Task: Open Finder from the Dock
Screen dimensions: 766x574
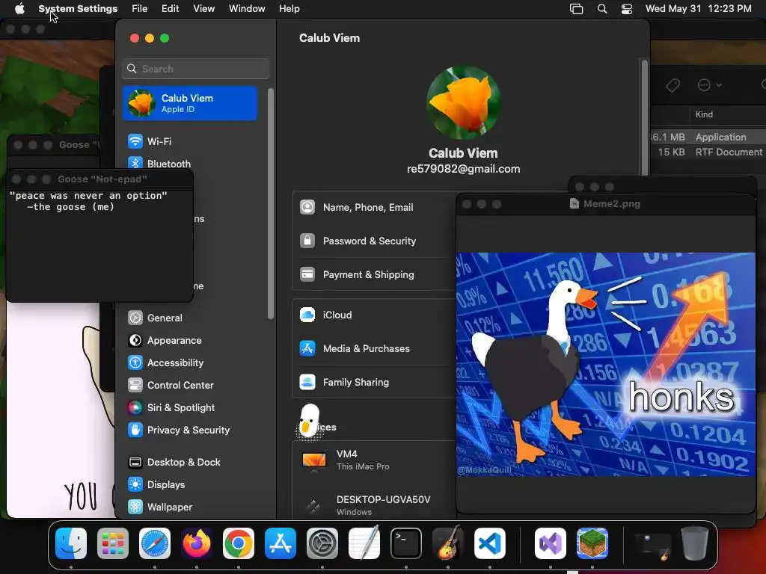Action: (x=71, y=543)
